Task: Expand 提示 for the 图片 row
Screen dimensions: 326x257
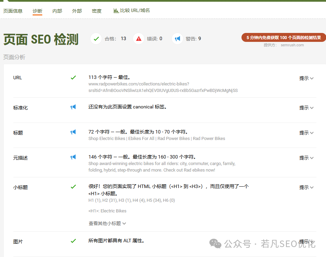Action: [x=306, y=242]
